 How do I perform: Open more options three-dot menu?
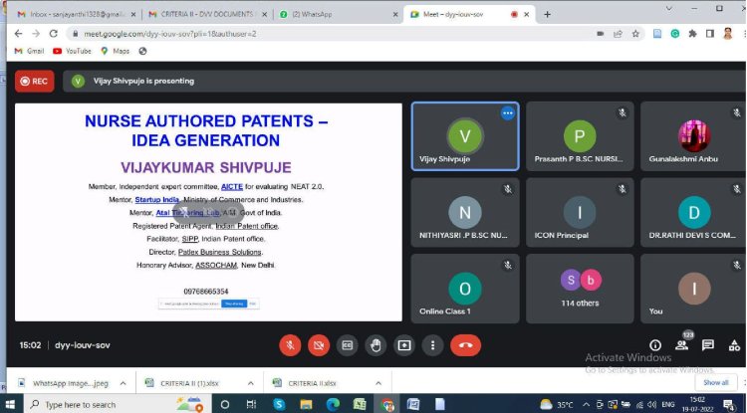pos(432,345)
